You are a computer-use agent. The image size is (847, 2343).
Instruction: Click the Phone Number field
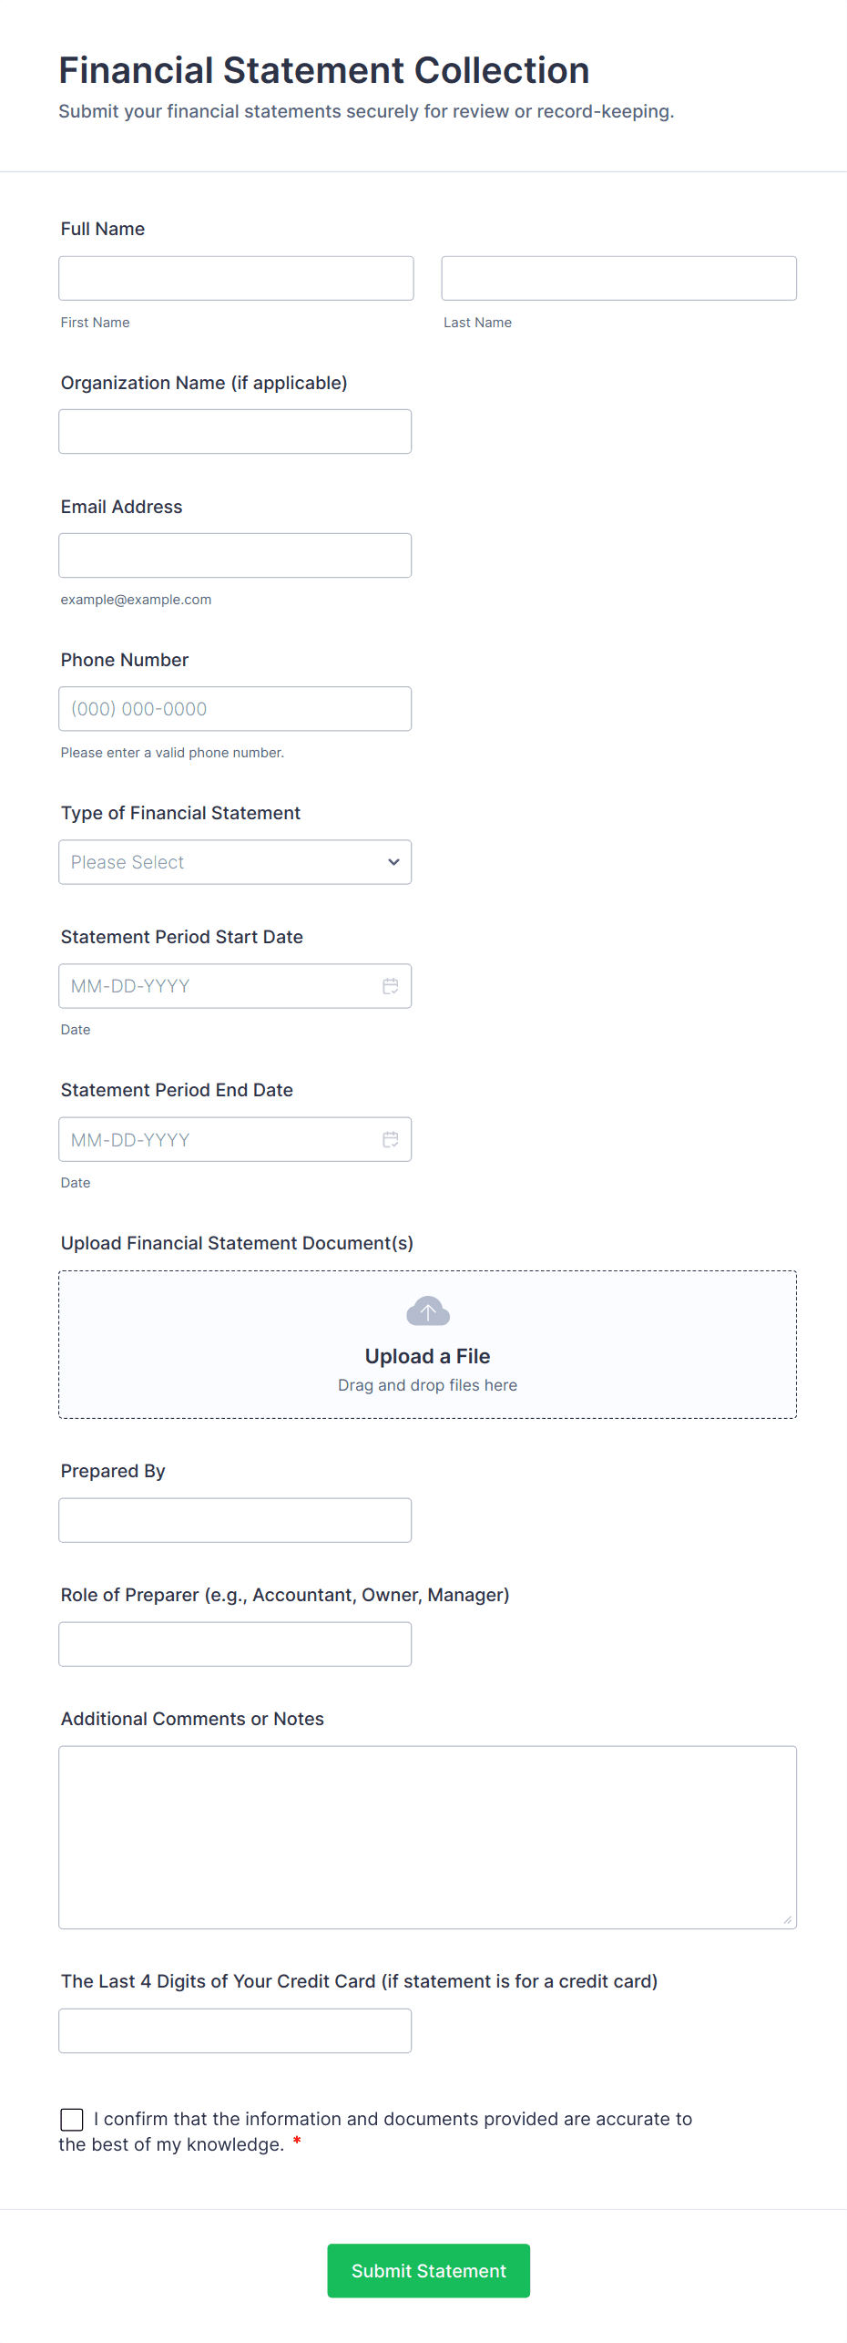(x=235, y=708)
